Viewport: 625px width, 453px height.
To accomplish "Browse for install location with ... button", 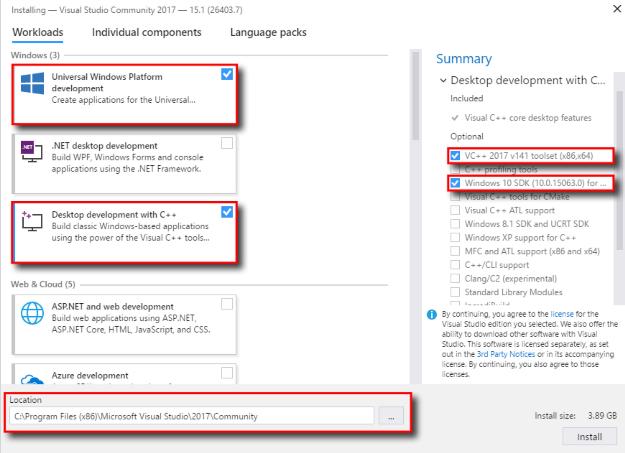I will [391, 416].
